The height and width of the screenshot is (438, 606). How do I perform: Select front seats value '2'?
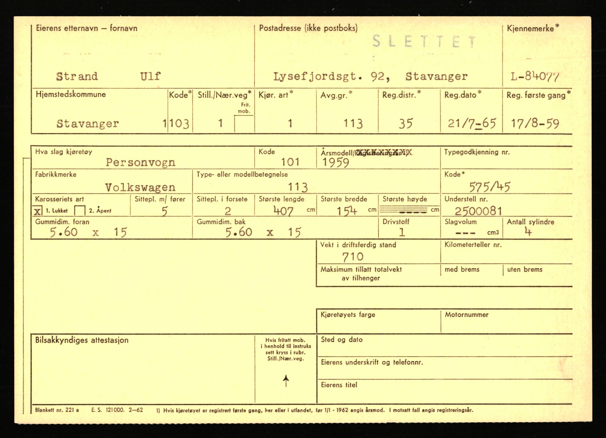tap(228, 211)
